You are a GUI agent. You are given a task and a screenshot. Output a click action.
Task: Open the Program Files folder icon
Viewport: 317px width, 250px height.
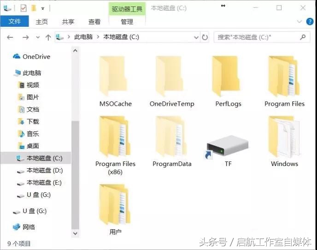point(284,76)
